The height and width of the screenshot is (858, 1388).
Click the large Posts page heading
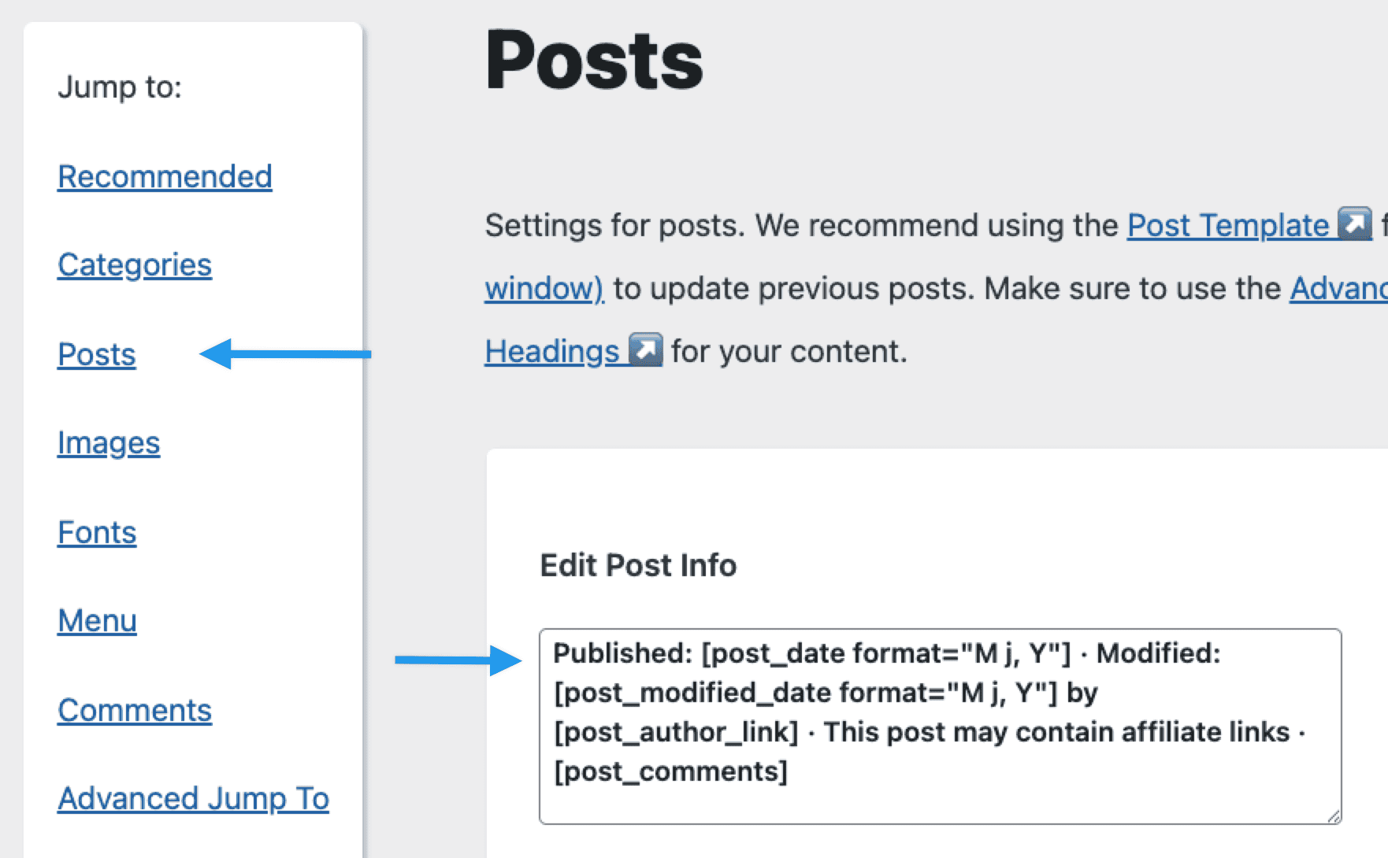(594, 61)
